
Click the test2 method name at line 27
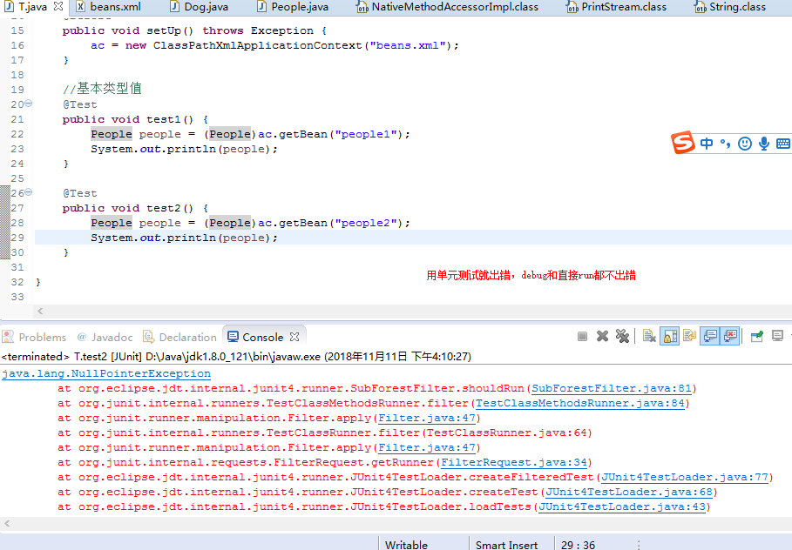click(x=163, y=208)
